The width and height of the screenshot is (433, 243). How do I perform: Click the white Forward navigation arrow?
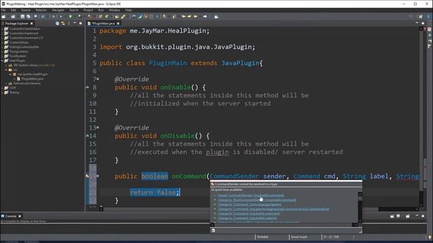pyautogui.click(x=205, y=16)
